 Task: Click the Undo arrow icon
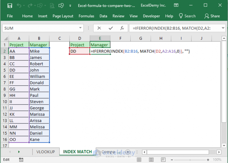[19, 6]
